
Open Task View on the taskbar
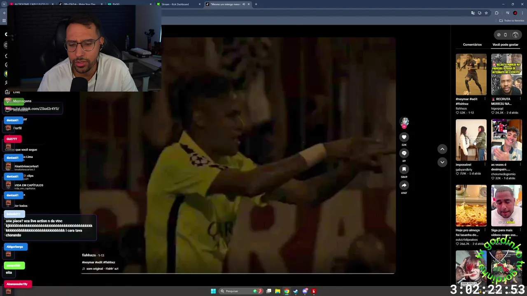269,291
